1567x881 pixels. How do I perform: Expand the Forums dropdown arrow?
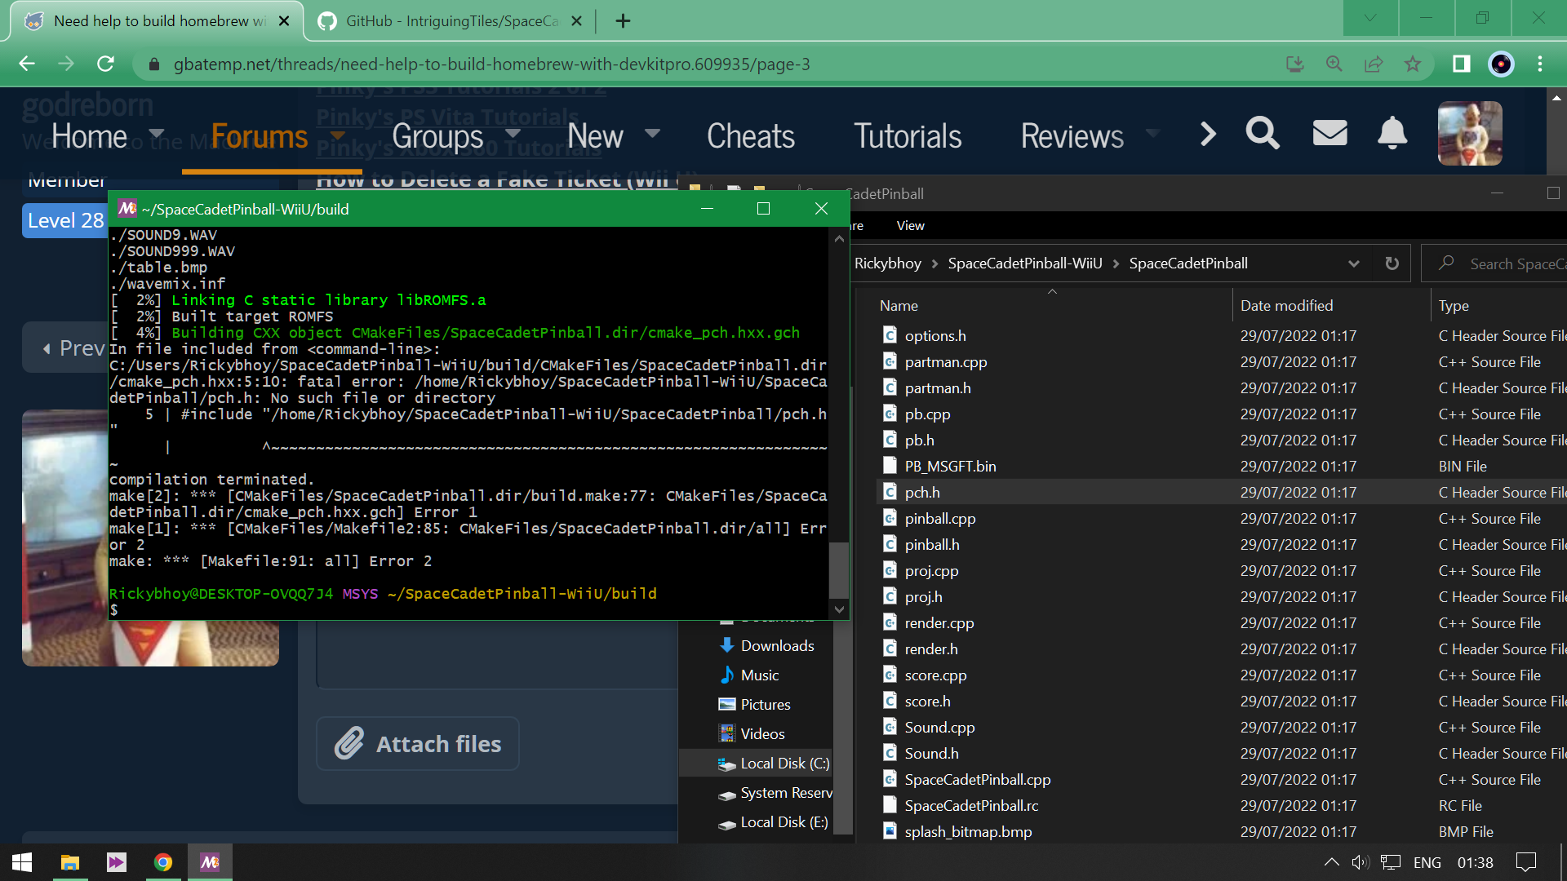[338, 134]
